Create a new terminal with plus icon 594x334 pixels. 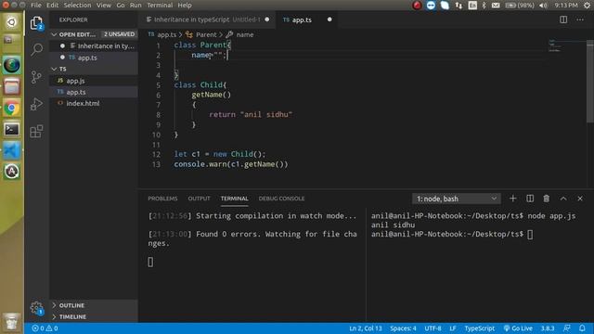512,199
